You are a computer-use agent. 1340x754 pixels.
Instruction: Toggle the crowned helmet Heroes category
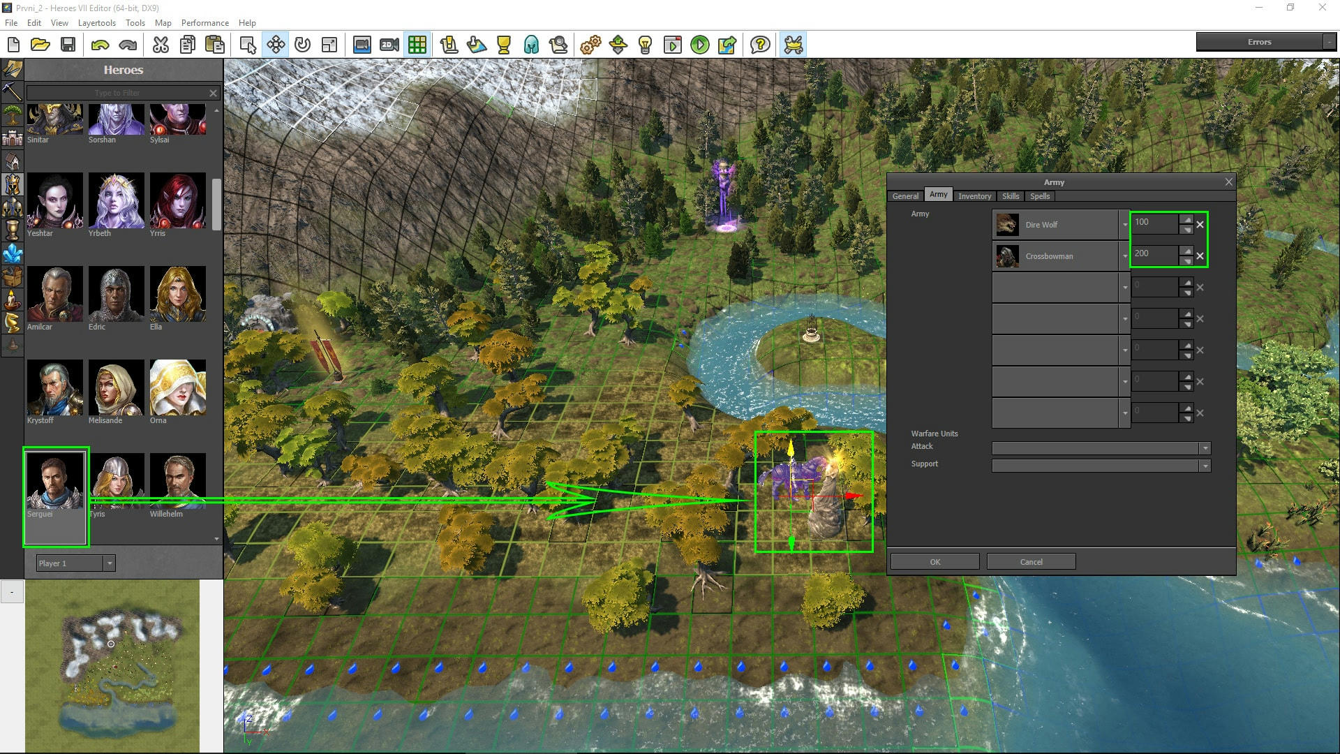(13, 184)
